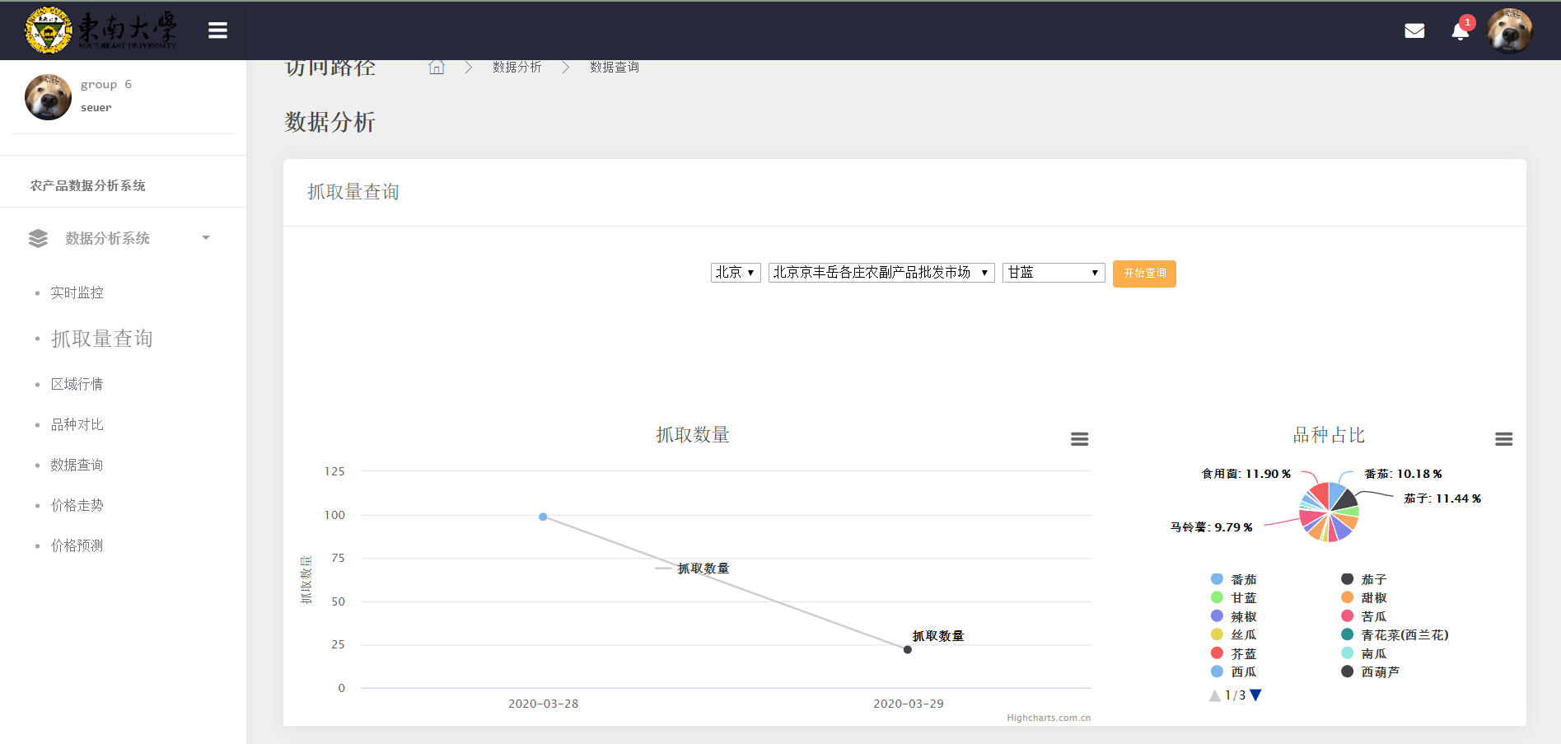Toggle 芥蓝 legend item
This screenshot has height=744, width=1561.
[x=1234, y=653]
